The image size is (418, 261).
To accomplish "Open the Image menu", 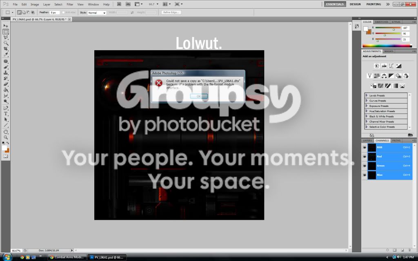I will tap(35, 4).
